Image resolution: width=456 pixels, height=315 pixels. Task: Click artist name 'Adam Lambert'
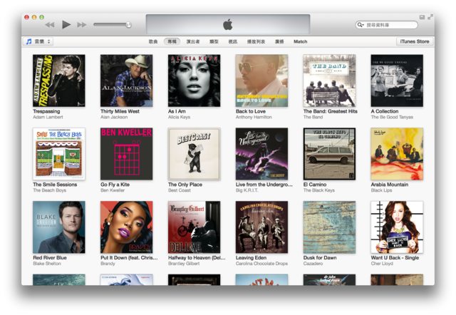click(x=48, y=117)
